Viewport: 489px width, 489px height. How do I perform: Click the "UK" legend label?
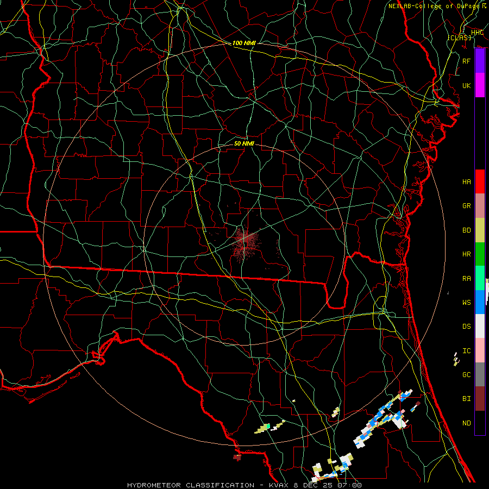click(x=466, y=86)
